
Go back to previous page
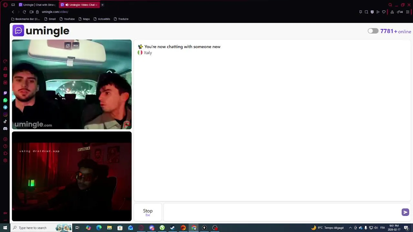coord(13,12)
